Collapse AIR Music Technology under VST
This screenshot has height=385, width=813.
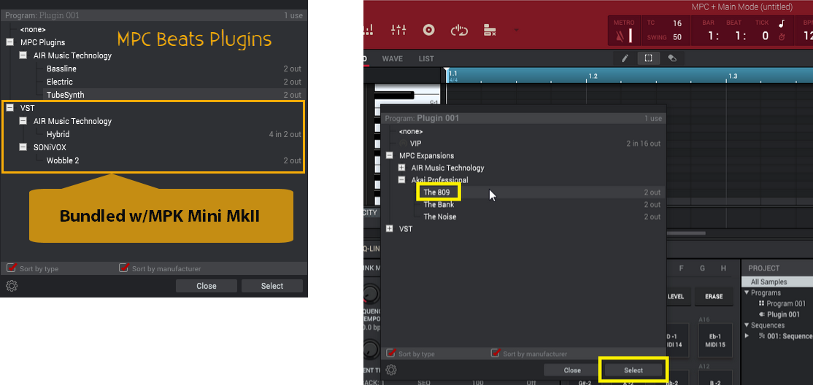click(x=23, y=121)
